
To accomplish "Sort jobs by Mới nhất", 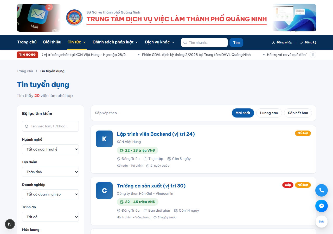I will click(x=243, y=113).
